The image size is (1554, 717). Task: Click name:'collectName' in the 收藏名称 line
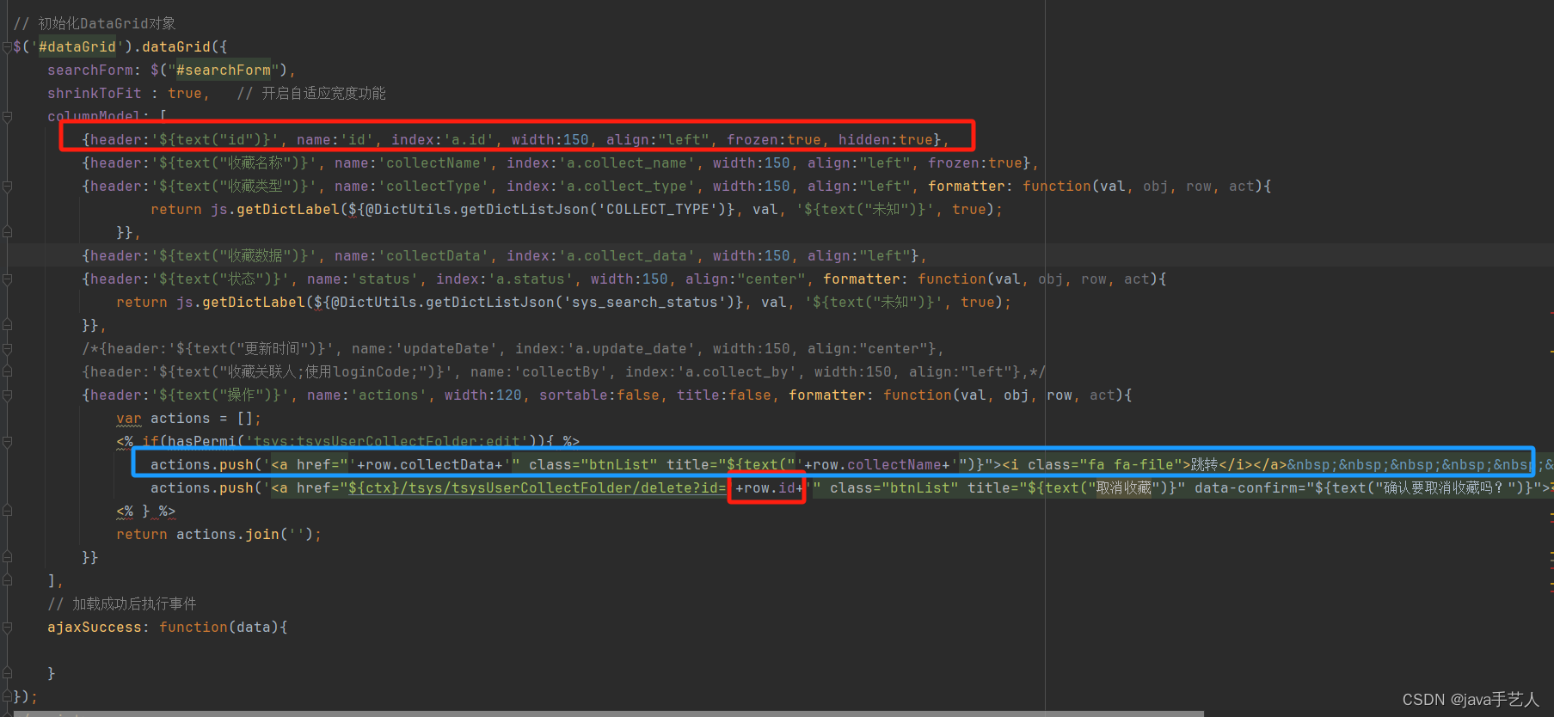[412, 162]
